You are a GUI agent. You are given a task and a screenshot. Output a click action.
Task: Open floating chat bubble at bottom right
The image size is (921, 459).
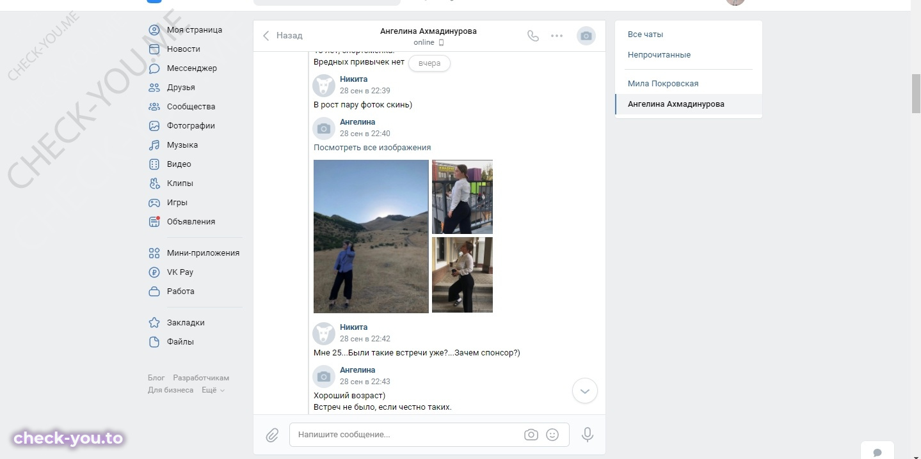click(877, 452)
